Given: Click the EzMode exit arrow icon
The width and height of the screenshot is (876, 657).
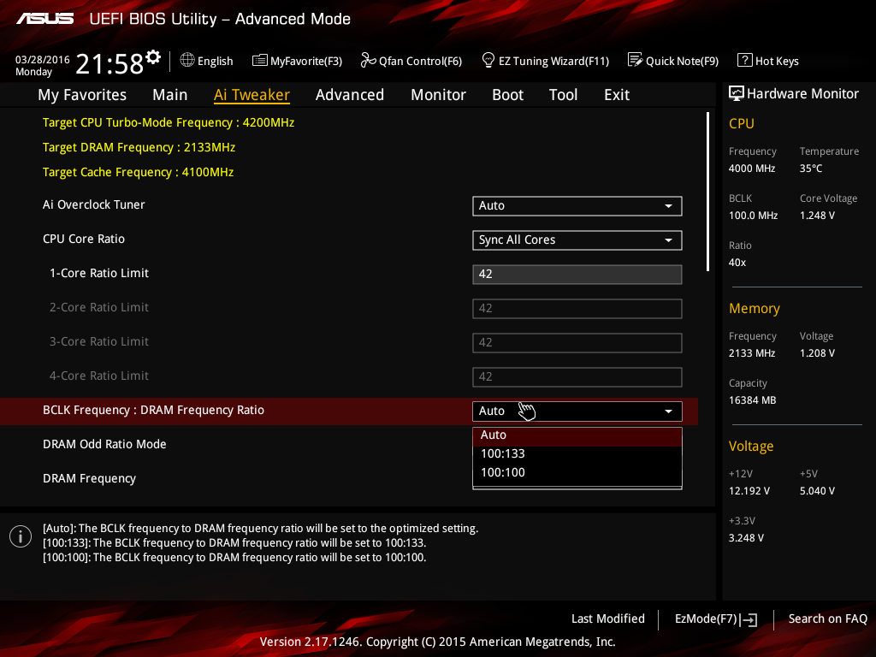Looking at the screenshot, I should click(x=749, y=619).
